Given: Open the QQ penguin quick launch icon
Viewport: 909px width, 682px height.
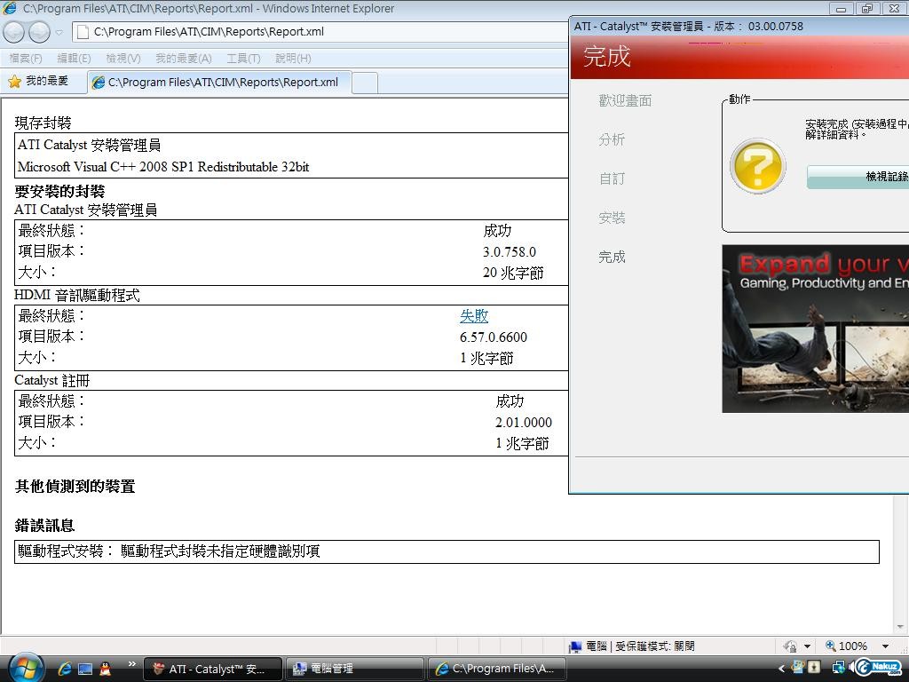Looking at the screenshot, I should tap(106, 669).
